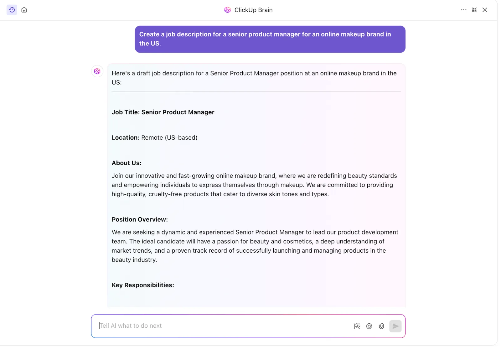Viewport: 501px width, 349px height.
Task: Close the ClickUp Brain panel
Action: [485, 10]
